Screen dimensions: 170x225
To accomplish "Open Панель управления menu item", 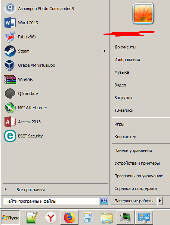I will click(x=133, y=150).
